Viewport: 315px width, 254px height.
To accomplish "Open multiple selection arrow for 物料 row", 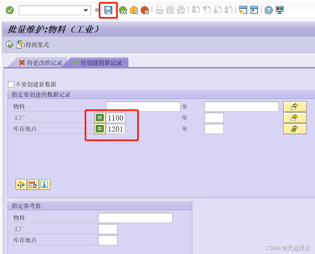I will point(295,106).
